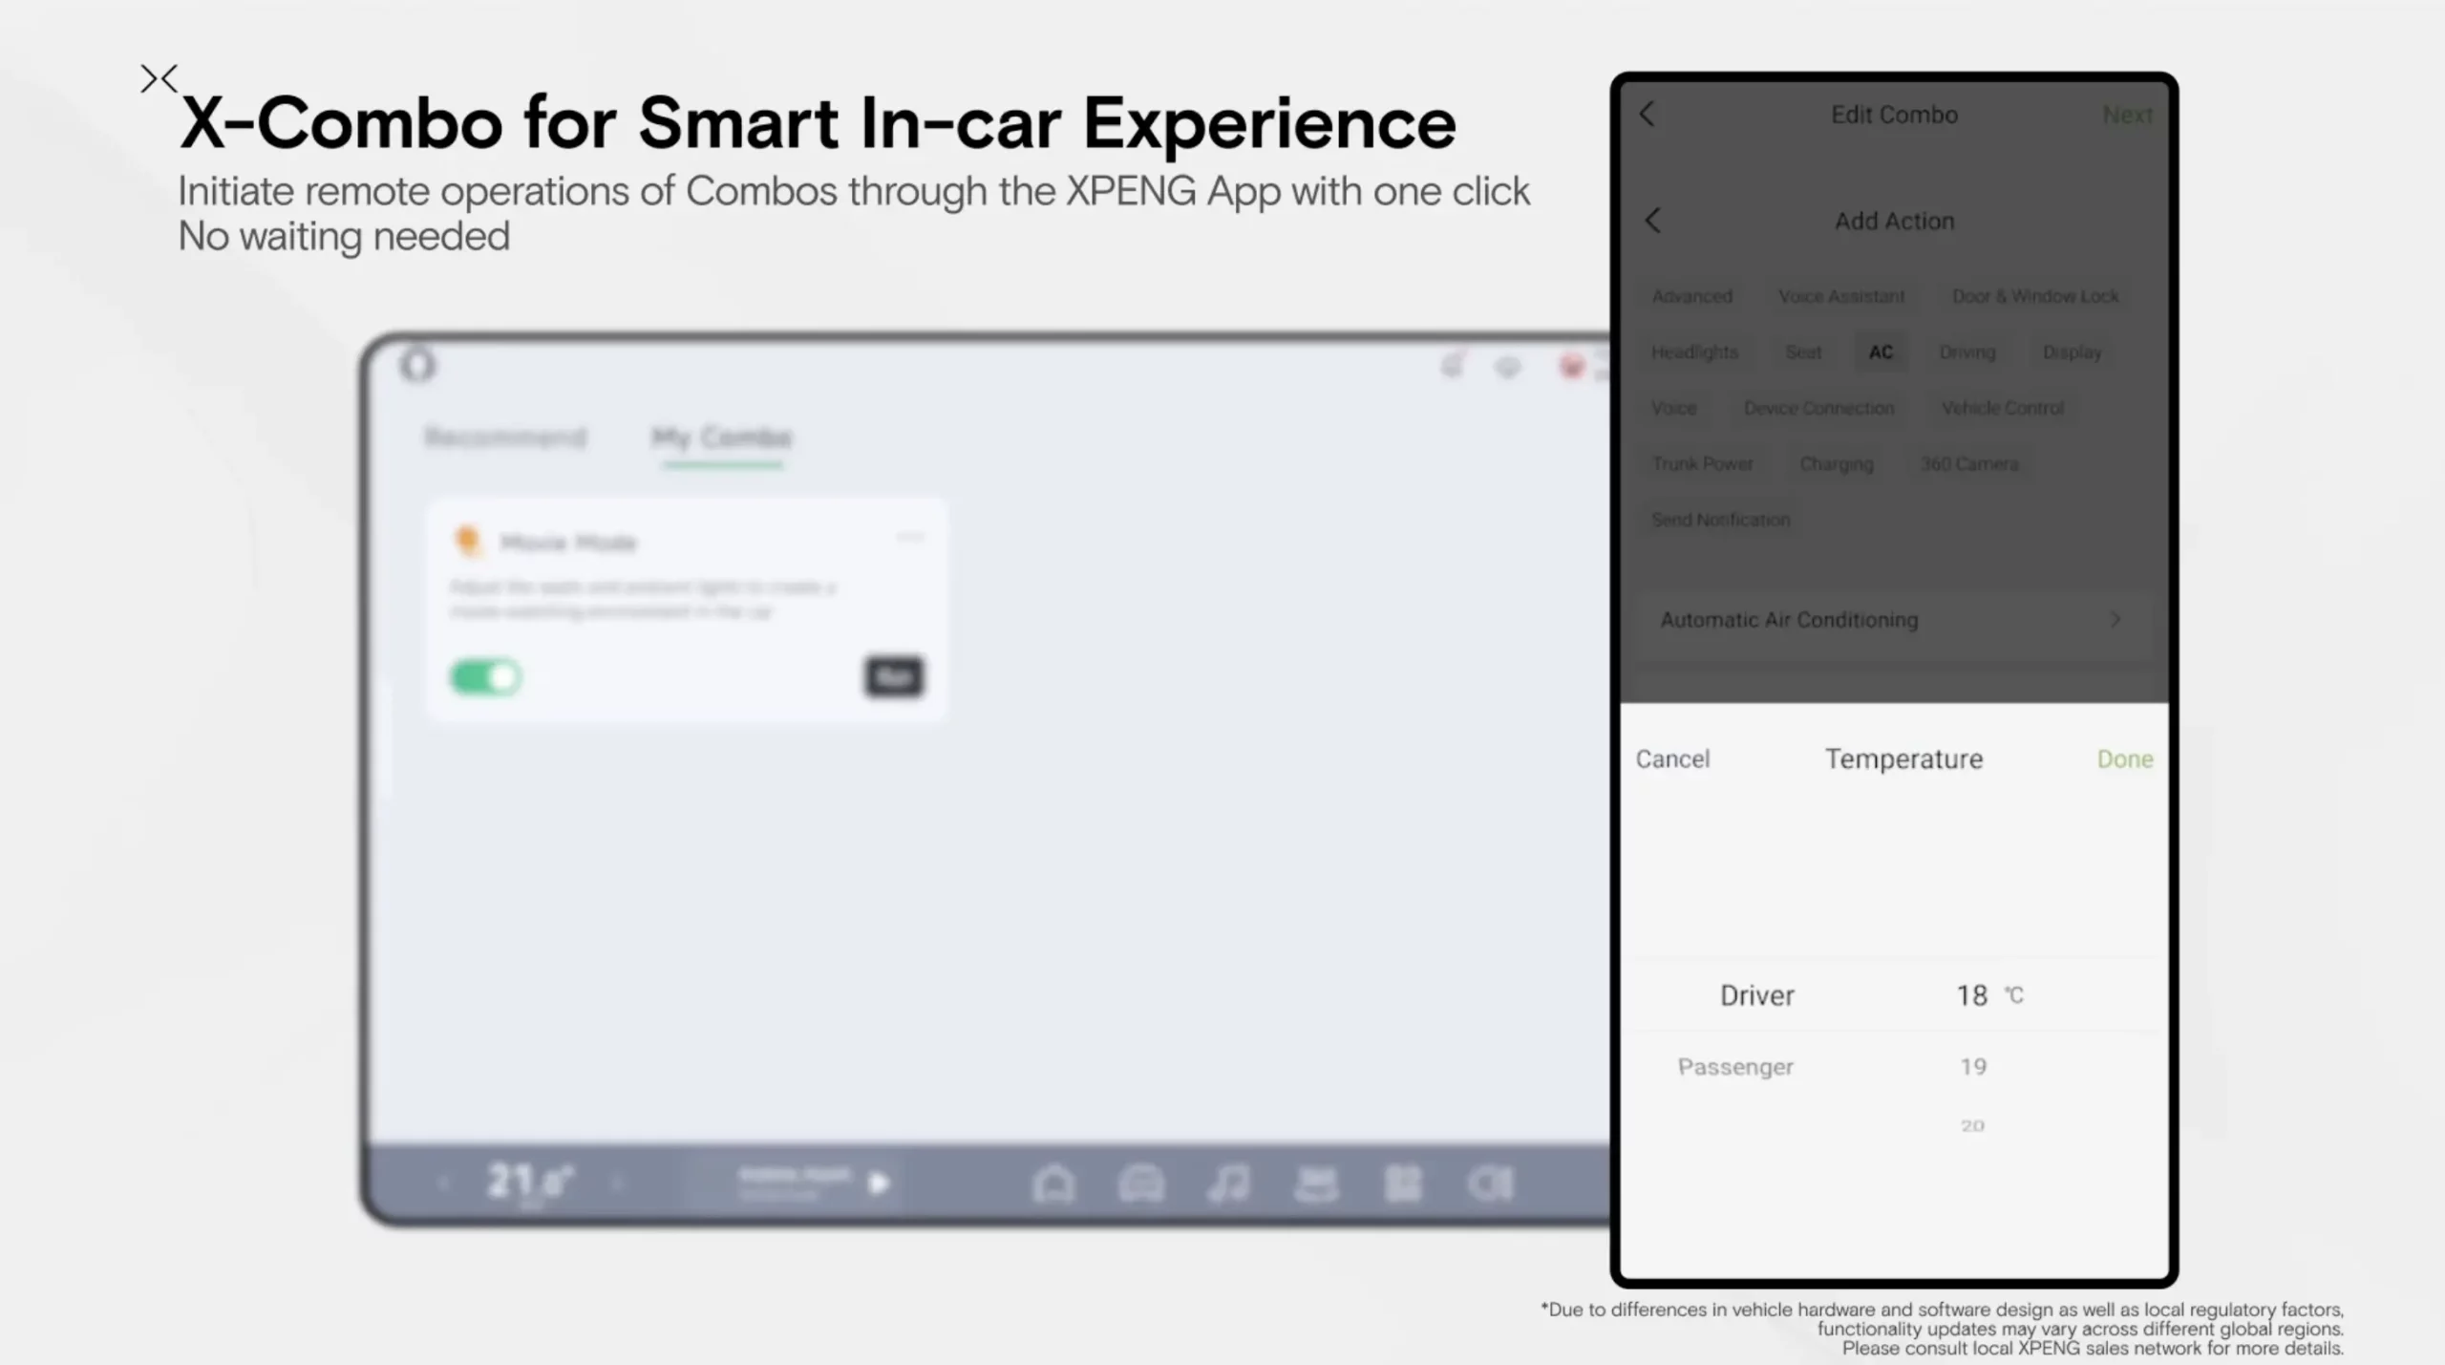This screenshot has width=2445, height=1365.
Task: Switch to the My Combo tab
Action: point(721,438)
